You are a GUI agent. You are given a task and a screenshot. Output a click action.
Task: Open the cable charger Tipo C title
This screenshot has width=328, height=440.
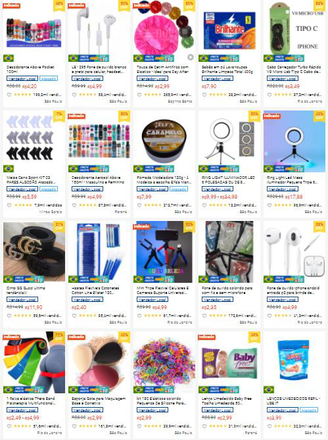[294, 69]
